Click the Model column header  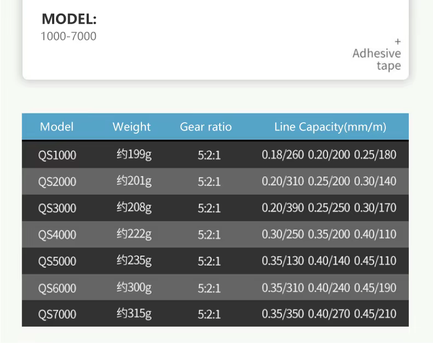[56, 127]
